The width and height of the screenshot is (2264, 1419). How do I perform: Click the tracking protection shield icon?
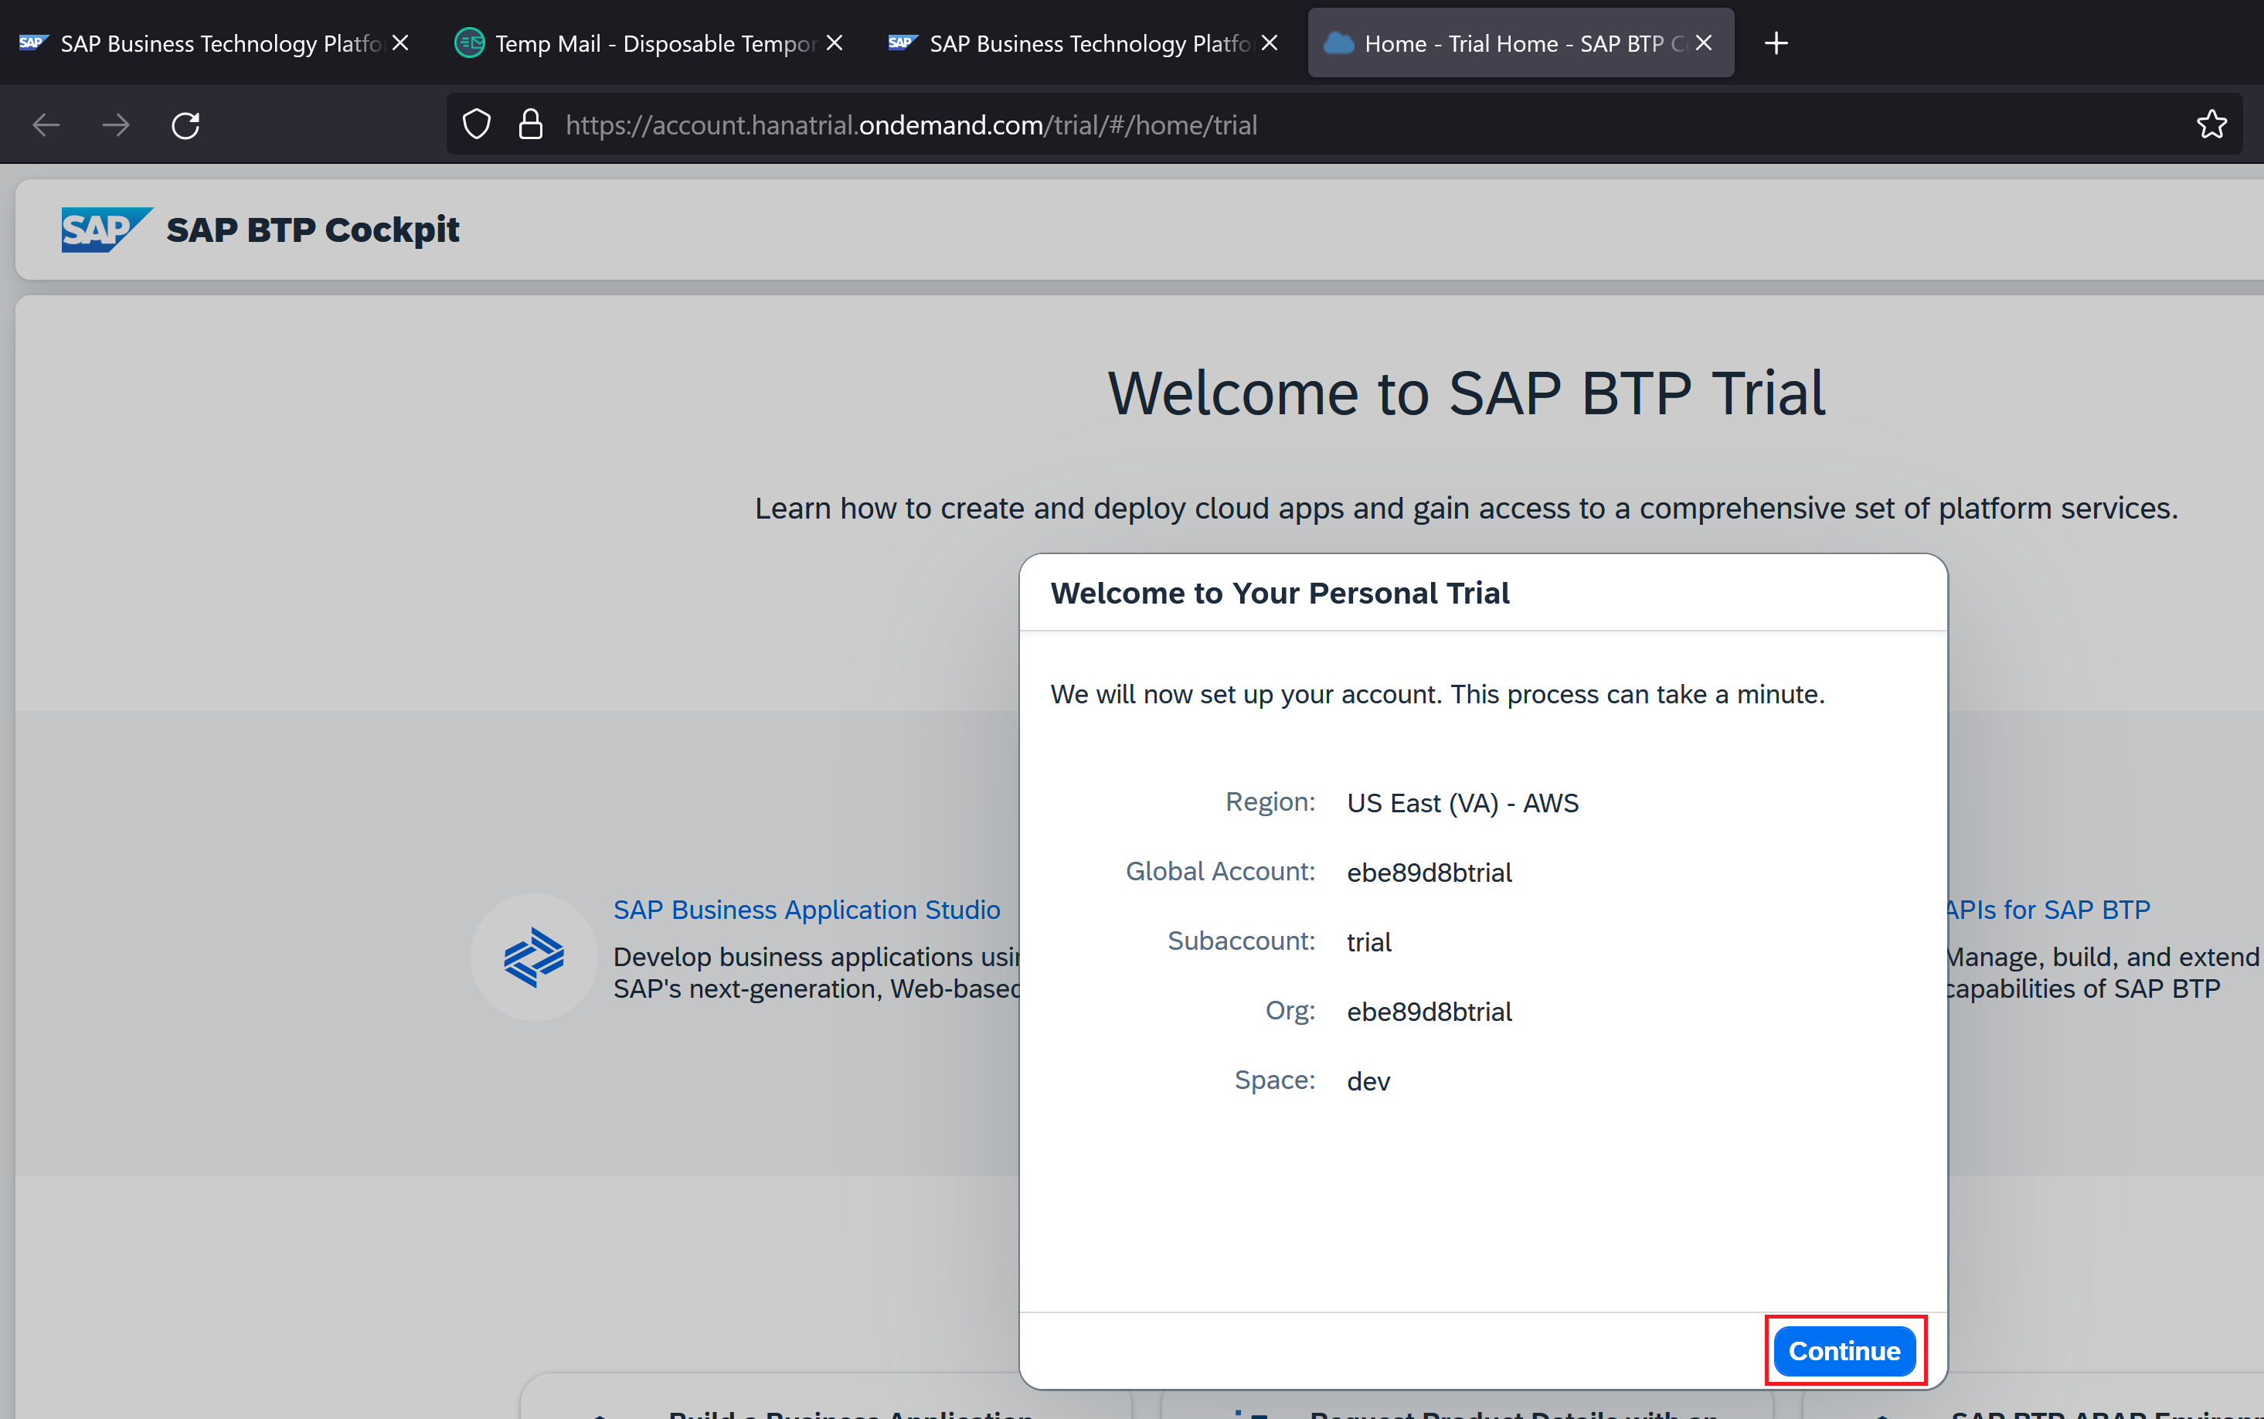coord(477,125)
